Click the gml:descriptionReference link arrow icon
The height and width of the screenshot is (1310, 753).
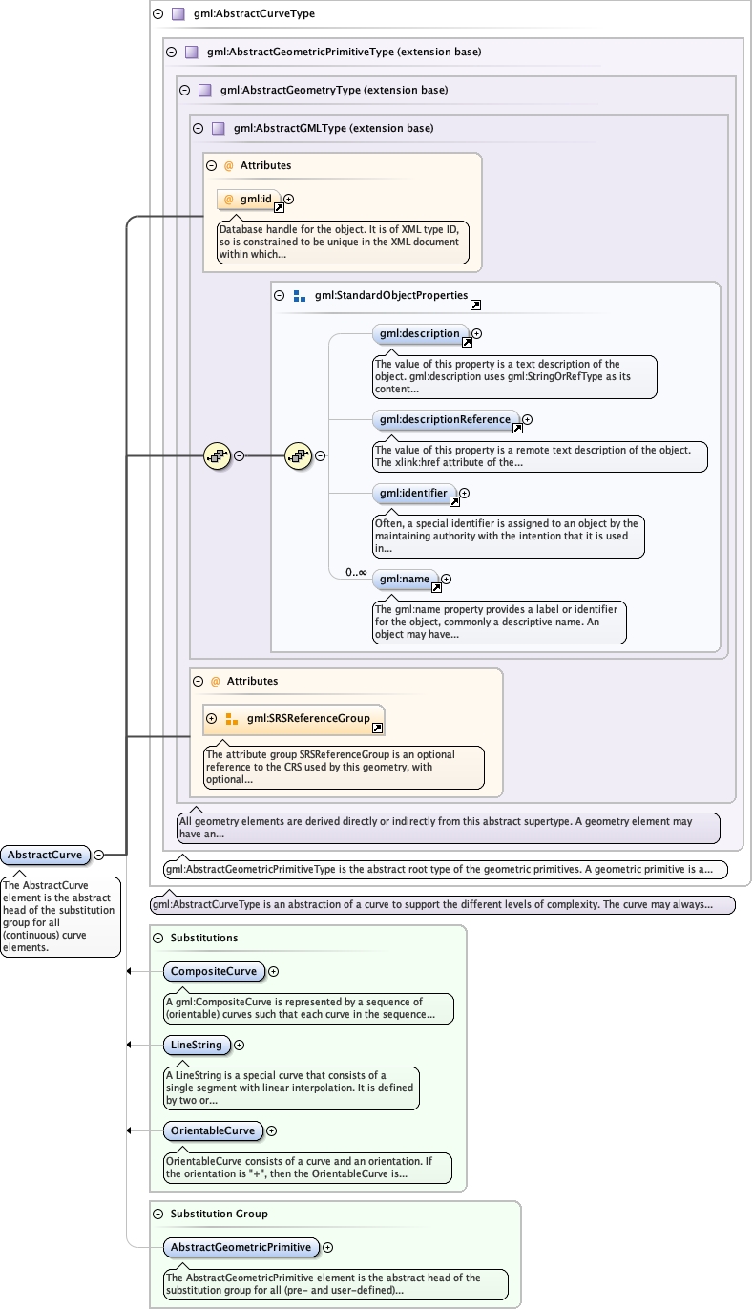pos(517,428)
